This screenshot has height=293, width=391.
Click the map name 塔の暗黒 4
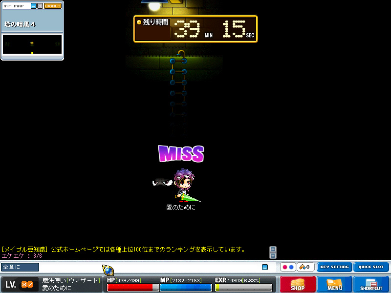pos(20,24)
